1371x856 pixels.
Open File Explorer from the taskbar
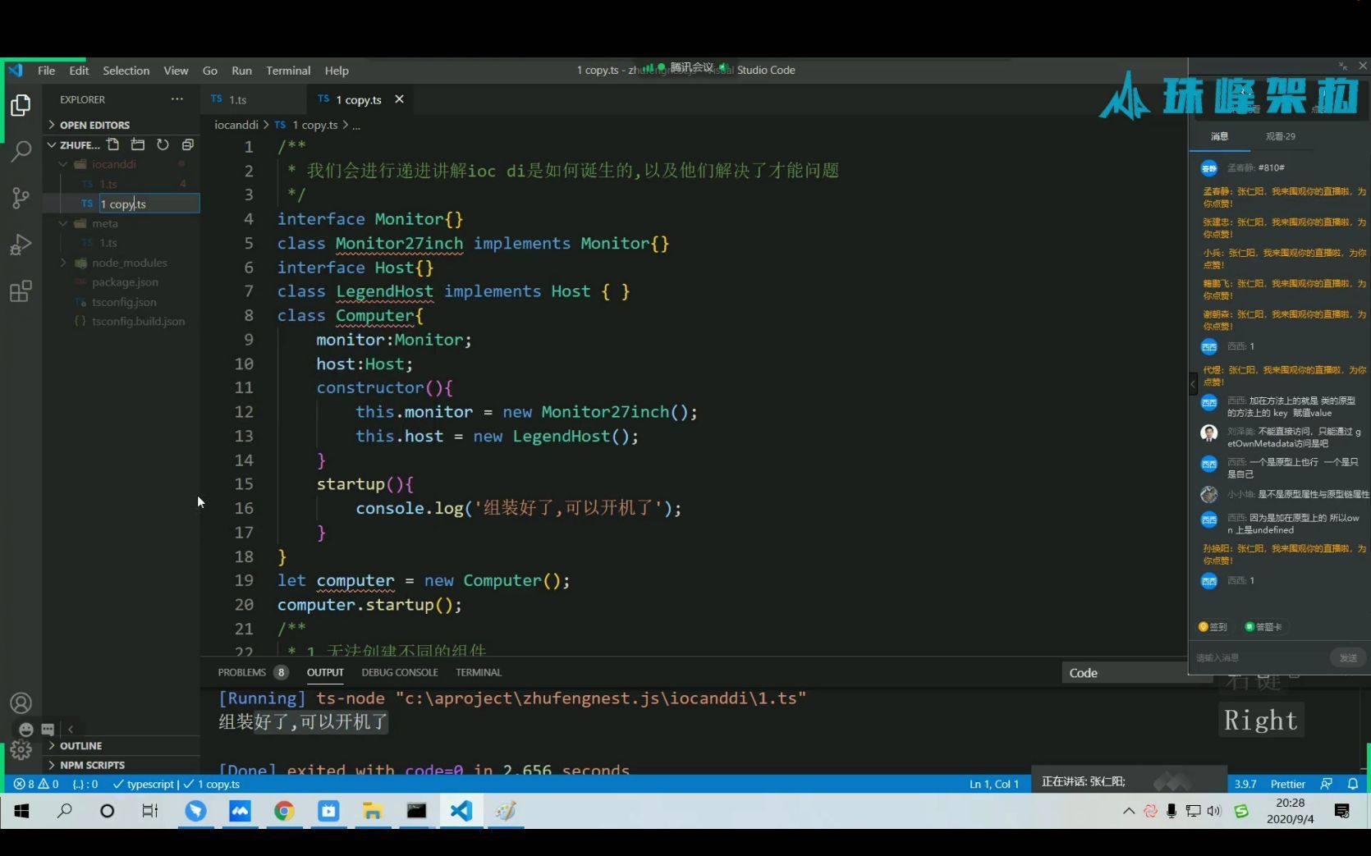pyautogui.click(x=373, y=811)
